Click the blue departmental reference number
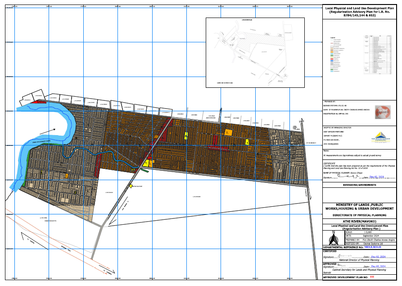The image size is (402, 286). (373, 247)
